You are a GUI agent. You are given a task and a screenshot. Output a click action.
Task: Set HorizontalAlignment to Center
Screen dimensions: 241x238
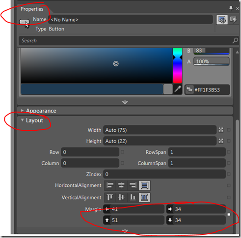pyautogui.click(x=121, y=186)
